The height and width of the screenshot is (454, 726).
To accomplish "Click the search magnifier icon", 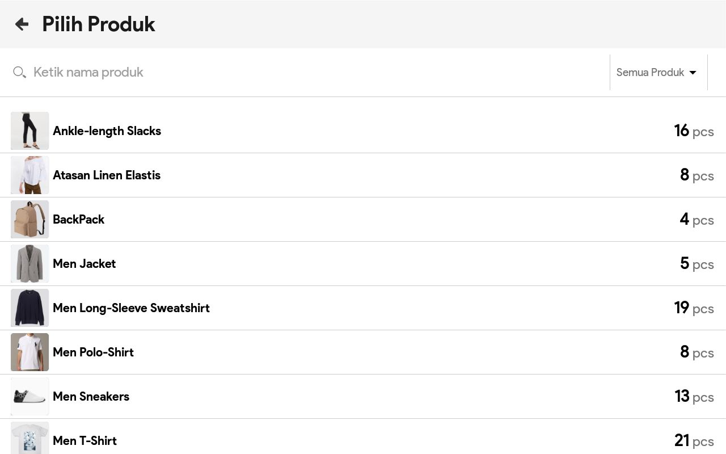I will (19, 73).
